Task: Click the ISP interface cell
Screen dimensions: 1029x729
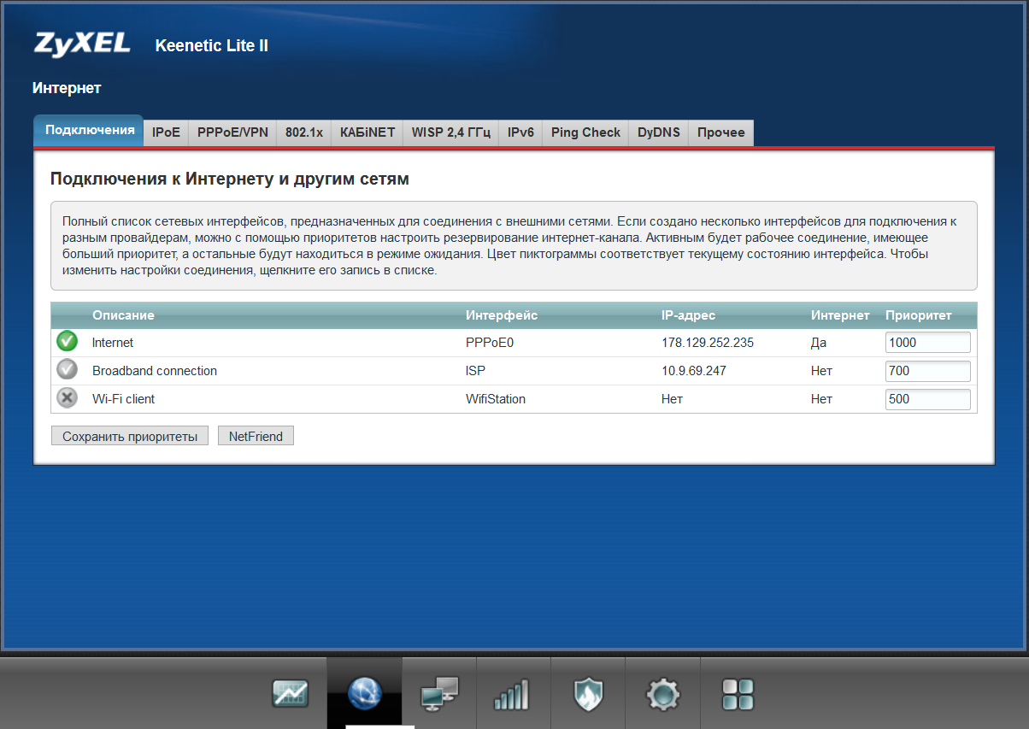Action: point(476,371)
